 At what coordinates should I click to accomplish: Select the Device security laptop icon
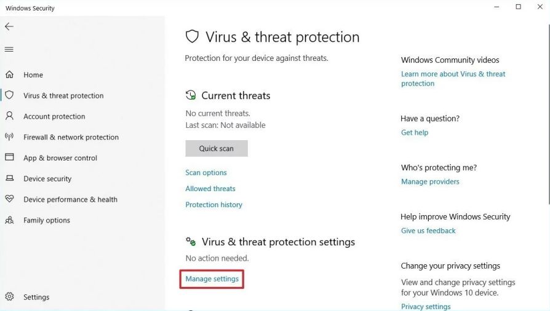[9, 178]
